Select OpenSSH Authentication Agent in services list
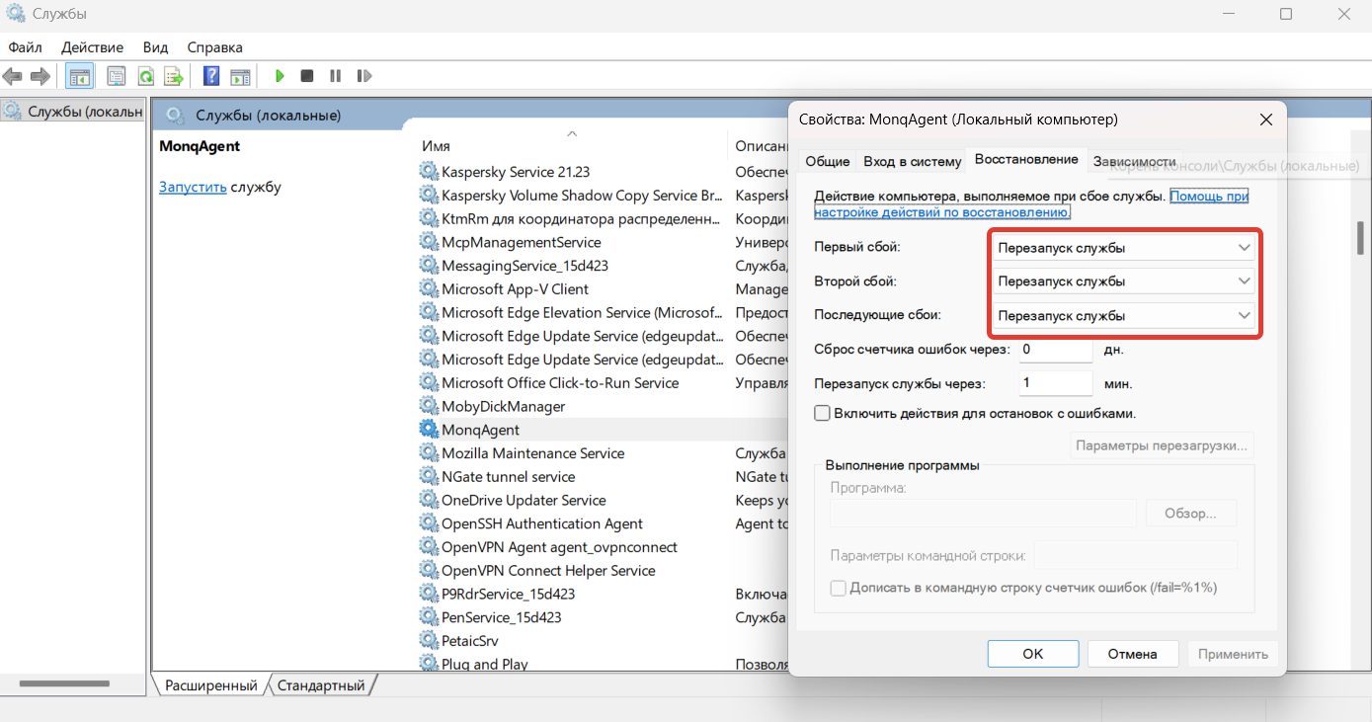 point(541,523)
